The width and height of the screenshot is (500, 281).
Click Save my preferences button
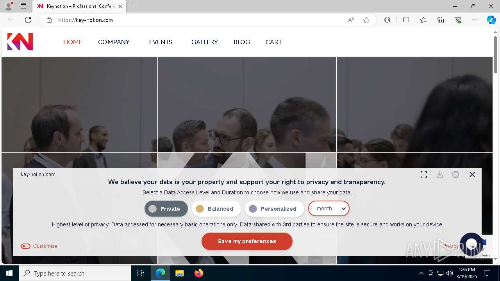point(247,241)
